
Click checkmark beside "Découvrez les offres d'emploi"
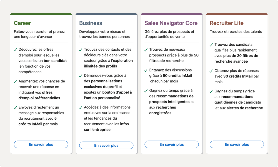(x=16, y=50)
